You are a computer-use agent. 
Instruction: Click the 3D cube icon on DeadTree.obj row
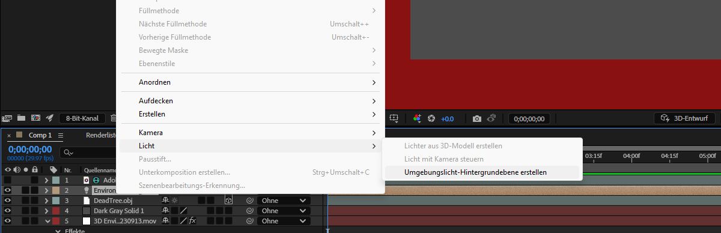click(228, 201)
